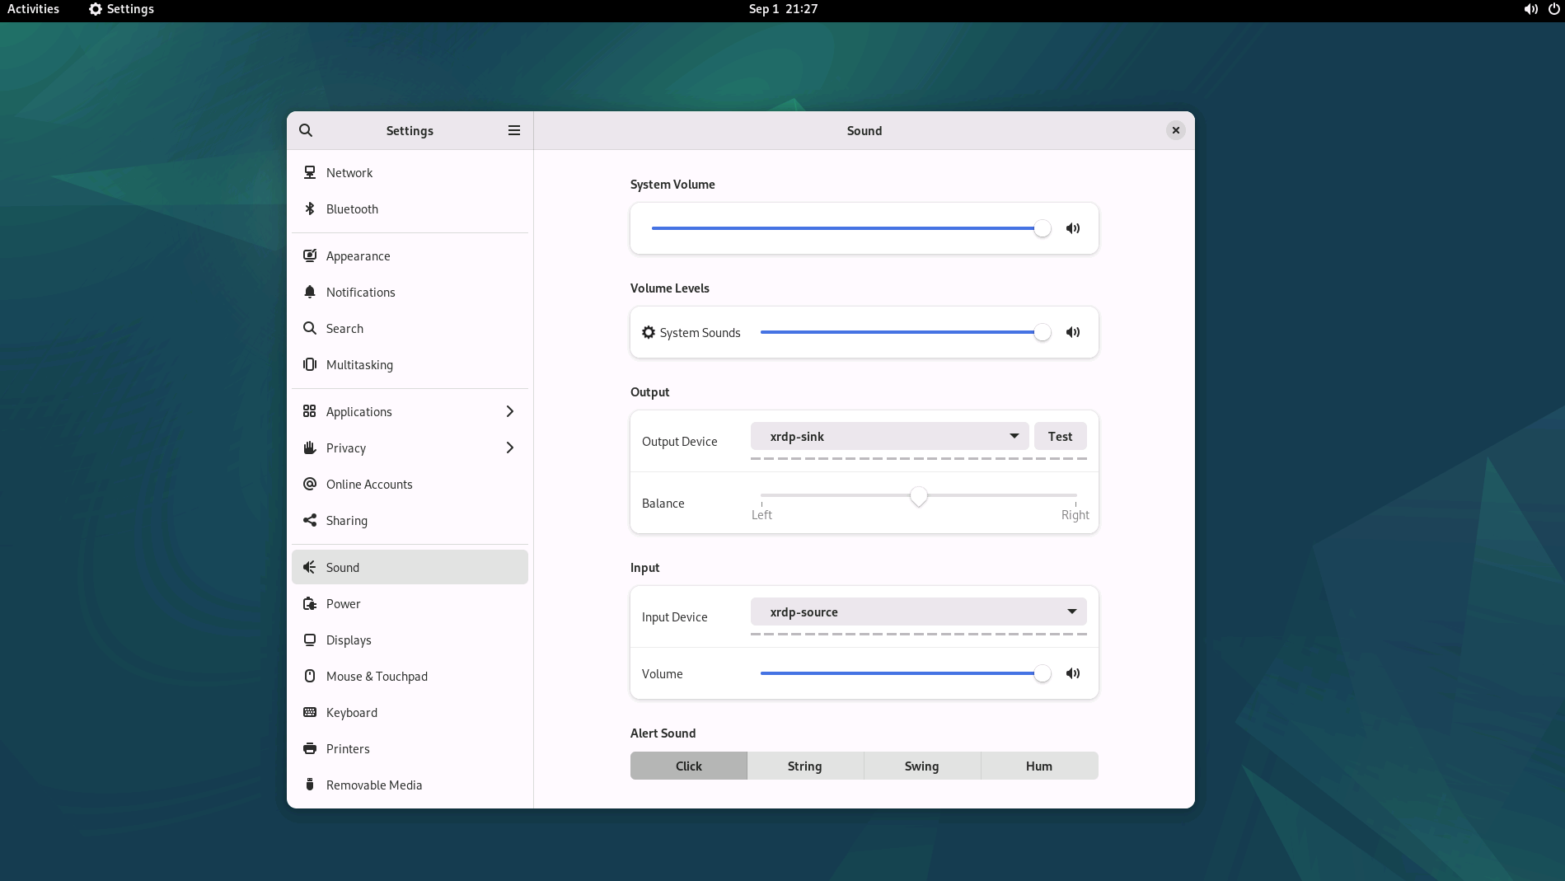This screenshot has height=881, width=1565.
Task: Open the clock and calendar menu
Action: pyautogui.click(x=783, y=9)
